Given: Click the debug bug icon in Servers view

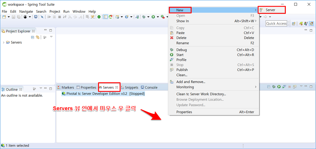Looking at the screenshot, I should tap(274, 87).
